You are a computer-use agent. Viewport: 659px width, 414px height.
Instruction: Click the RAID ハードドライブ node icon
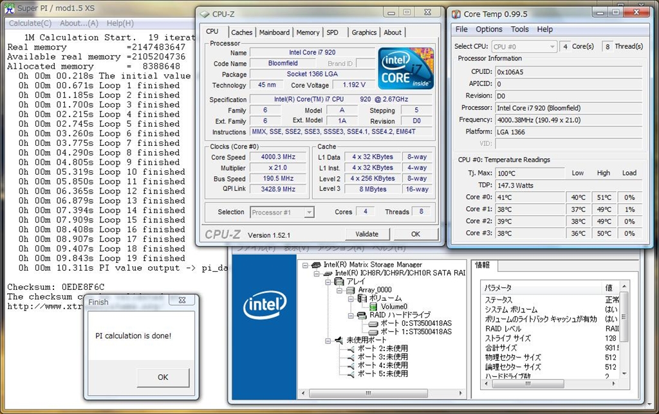(x=362, y=315)
